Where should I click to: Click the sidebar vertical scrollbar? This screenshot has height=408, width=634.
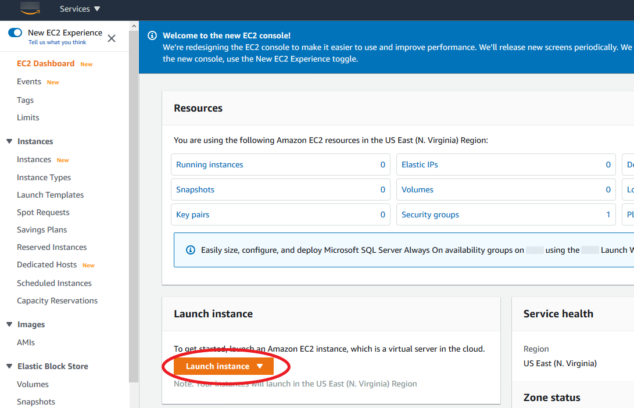(134, 203)
